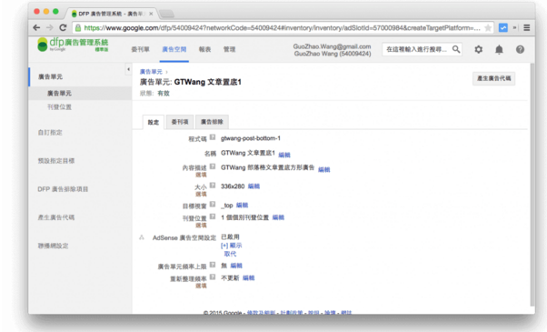Viewport: 547px width, 332px height.
Task: Click the help icon next to 程式碼
Action: pos(212,137)
